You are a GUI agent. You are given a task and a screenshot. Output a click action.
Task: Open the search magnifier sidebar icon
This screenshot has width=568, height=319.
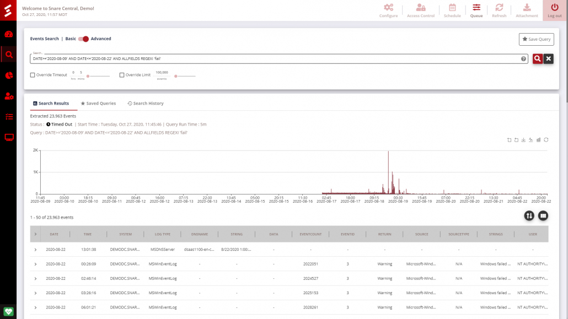point(9,55)
